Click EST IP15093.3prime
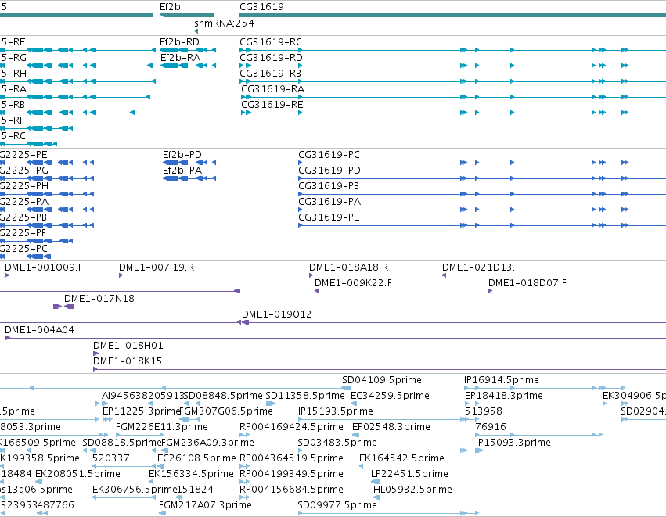Viewport: 666px width, 517px height. 513,443
